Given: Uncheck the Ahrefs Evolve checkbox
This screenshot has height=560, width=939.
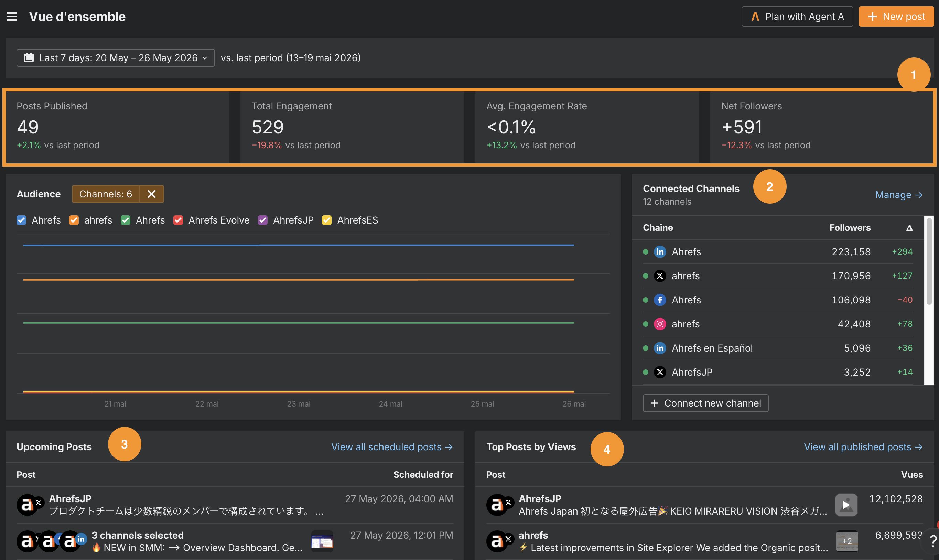Looking at the screenshot, I should pyautogui.click(x=178, y=220).
